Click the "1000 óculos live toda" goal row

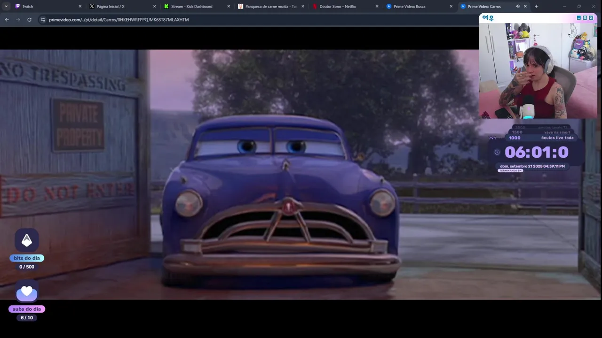pos(541,138)
